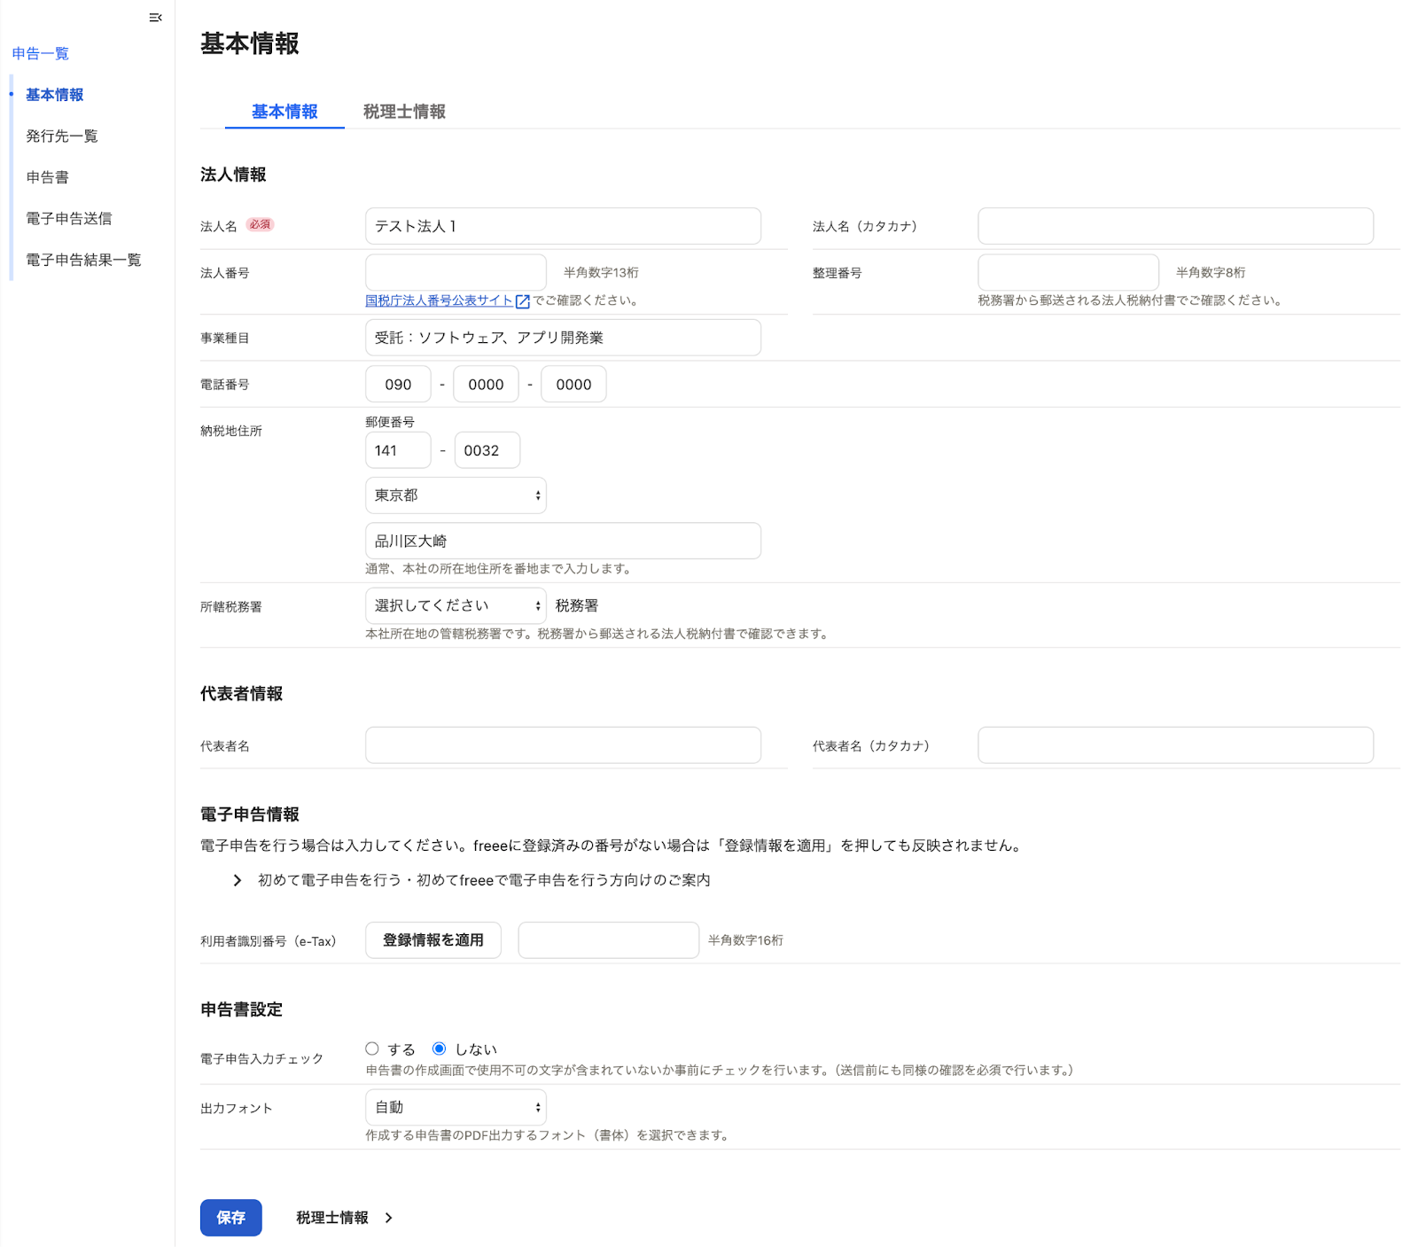Image resolution: width=1418 pixels, height=1247 pixels.
Task: Click the 事業種目 input field
Action: tap(563, 338)
